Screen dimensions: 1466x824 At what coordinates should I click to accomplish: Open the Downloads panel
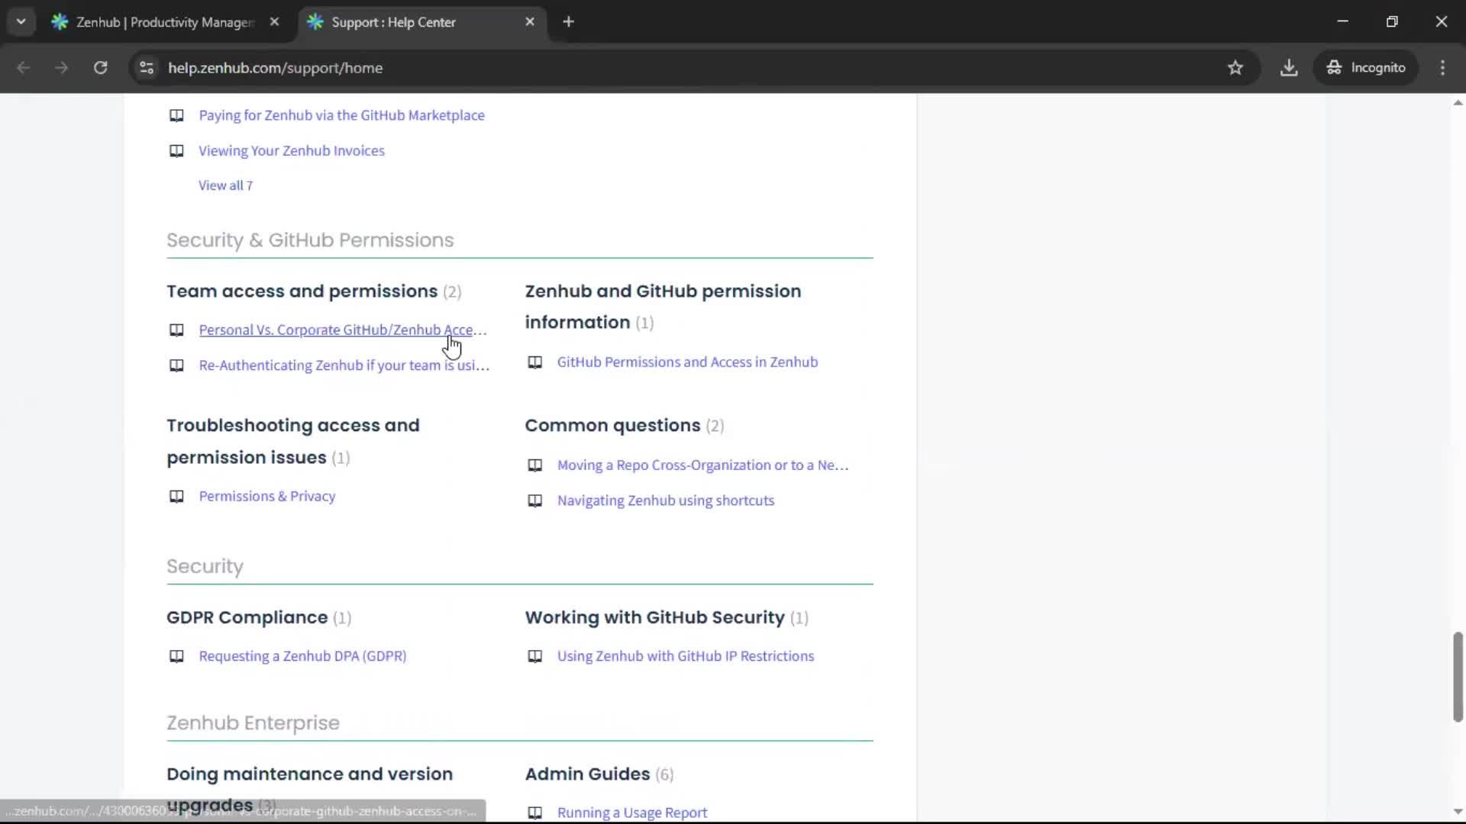click(x=1289, y=68)
